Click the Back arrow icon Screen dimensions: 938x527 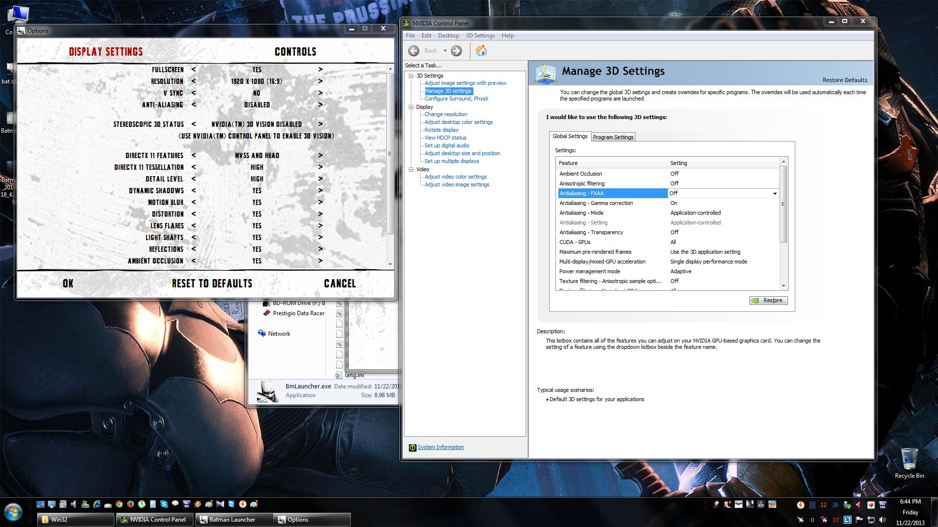tap(414, 51)
